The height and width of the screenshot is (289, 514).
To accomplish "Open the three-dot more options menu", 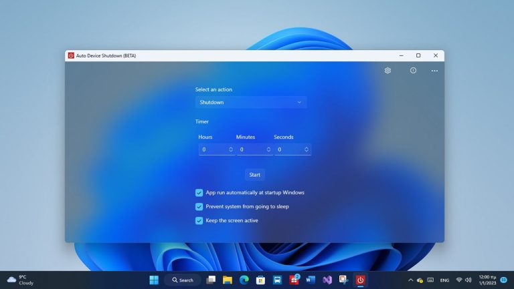I will pos(434,71).
